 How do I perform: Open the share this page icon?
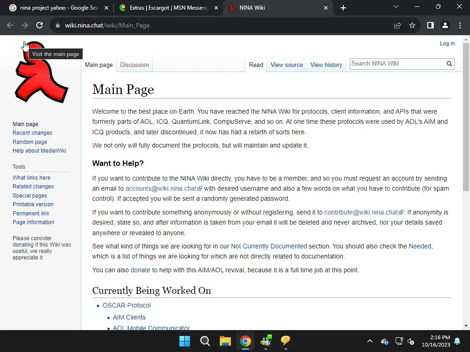pyautogui.click(x=397, y=26)
